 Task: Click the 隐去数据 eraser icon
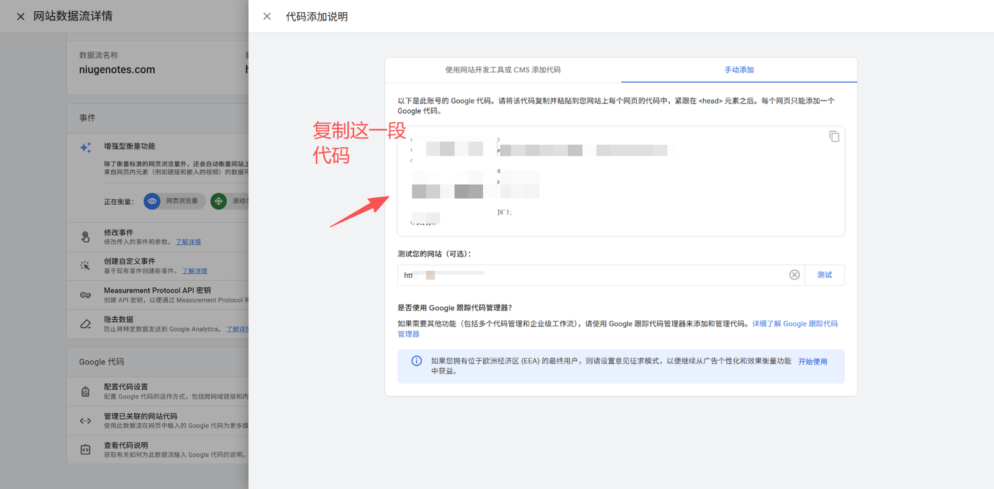pos(86,324)
